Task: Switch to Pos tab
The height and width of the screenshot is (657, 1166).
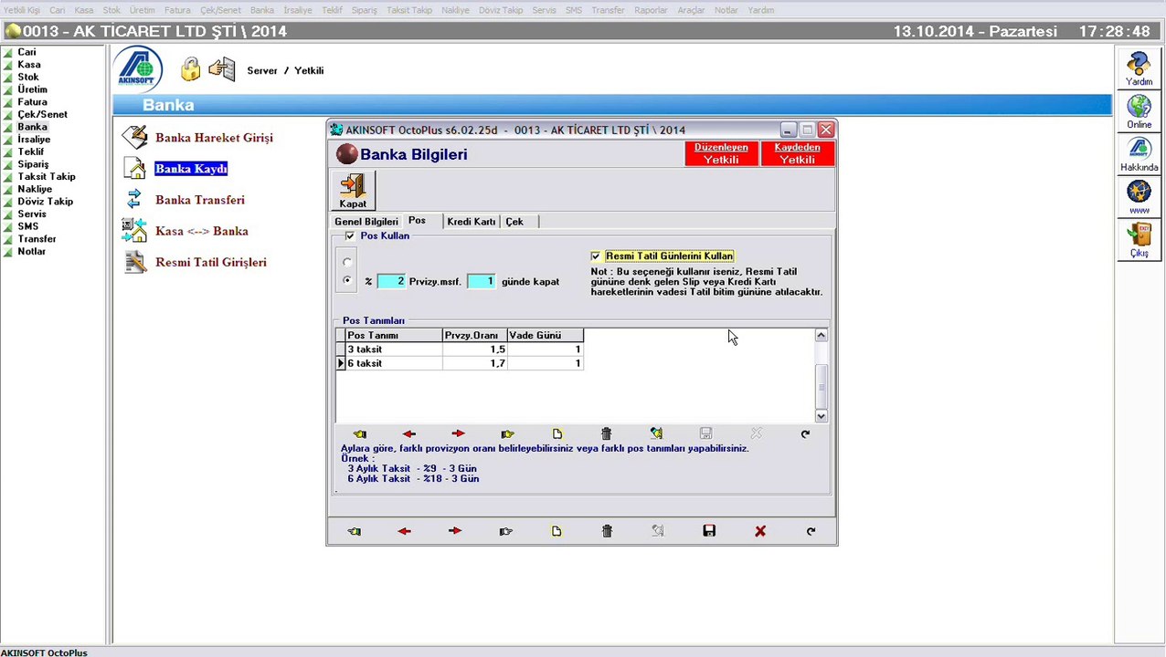Action: click(x=417, y=221)
